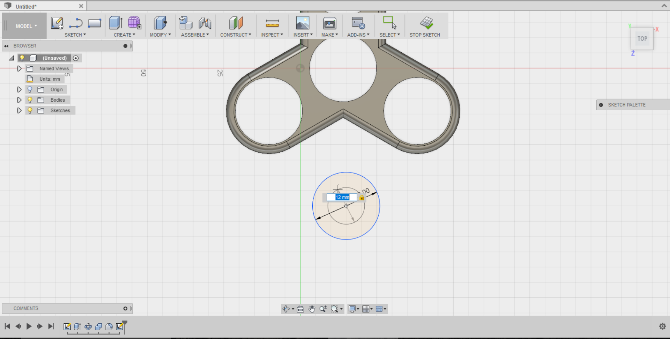Screen dimensions: 670x339
Task: Select the Pan hand tool
Action: [x=312, y=309]
